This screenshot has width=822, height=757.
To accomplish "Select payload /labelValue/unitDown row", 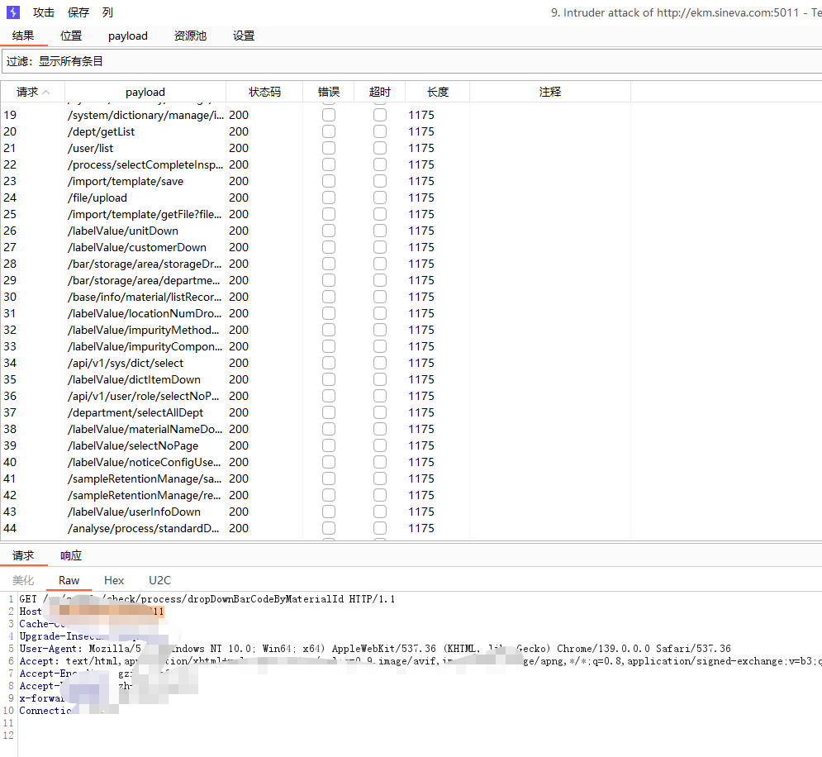I will 122,231.
